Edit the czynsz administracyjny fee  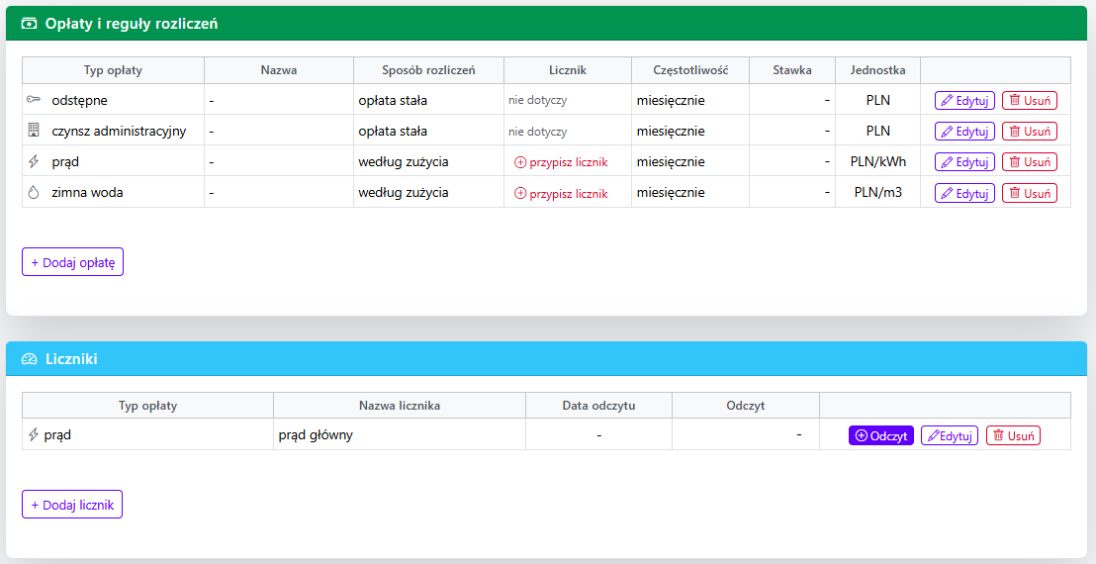[x=964, y=131]
